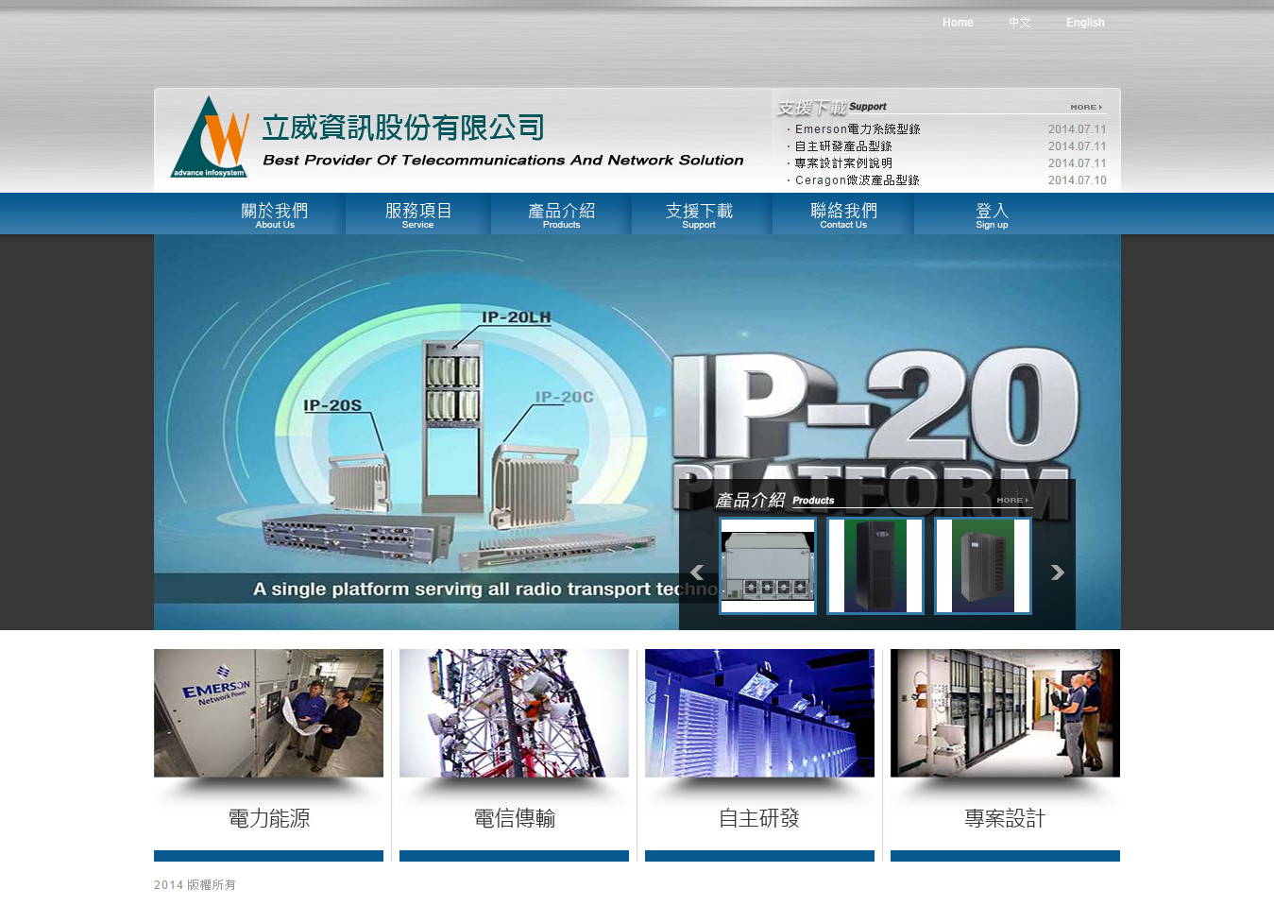Go to the 產品介紹 Products menu
This screenshot has height=923, width=1274.
561,215
